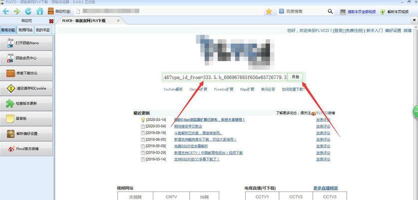Viewport: 418px width, 200px height.
Task: Click the 修复下载协议 sidebar button
Action: [26, 73]
